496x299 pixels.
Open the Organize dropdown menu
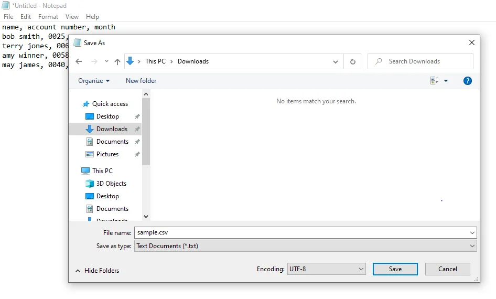coord(94,81)
